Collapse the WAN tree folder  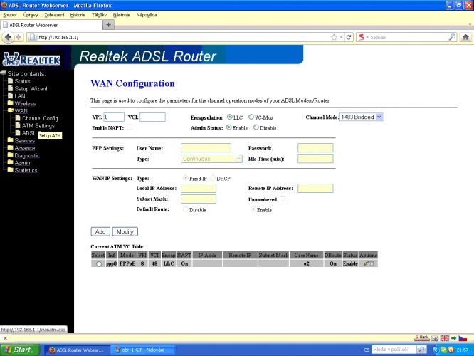point(10,110)
